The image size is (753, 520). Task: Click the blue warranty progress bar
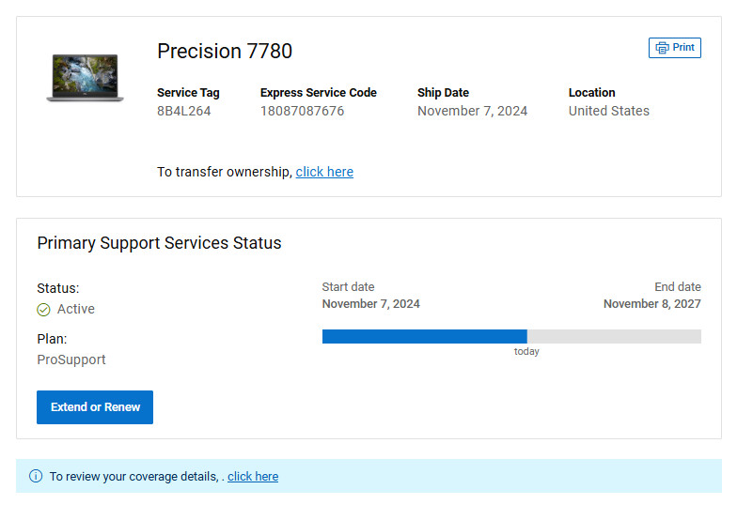[425, 336]
